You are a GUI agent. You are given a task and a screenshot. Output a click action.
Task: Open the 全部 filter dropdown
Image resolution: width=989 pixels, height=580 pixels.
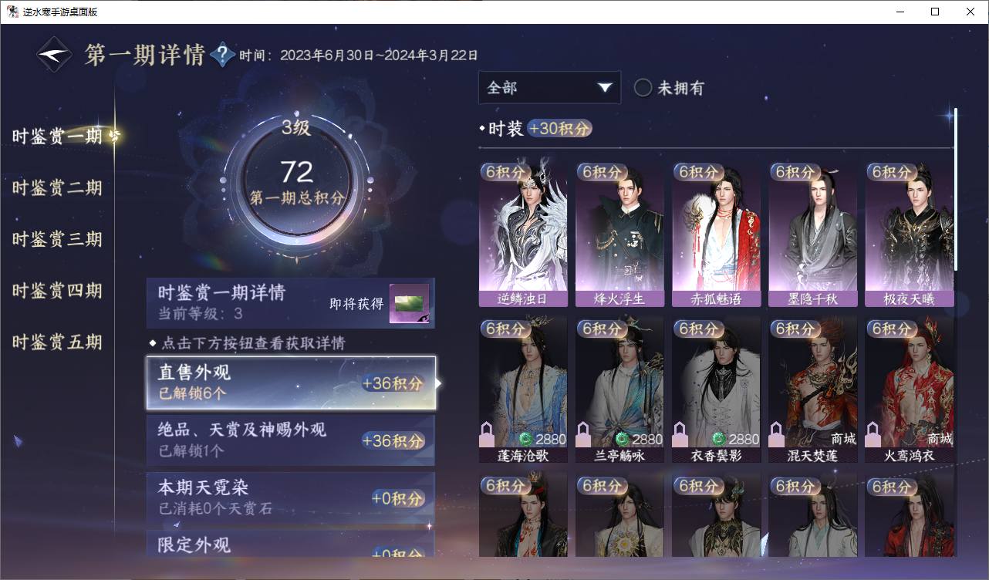549,88
